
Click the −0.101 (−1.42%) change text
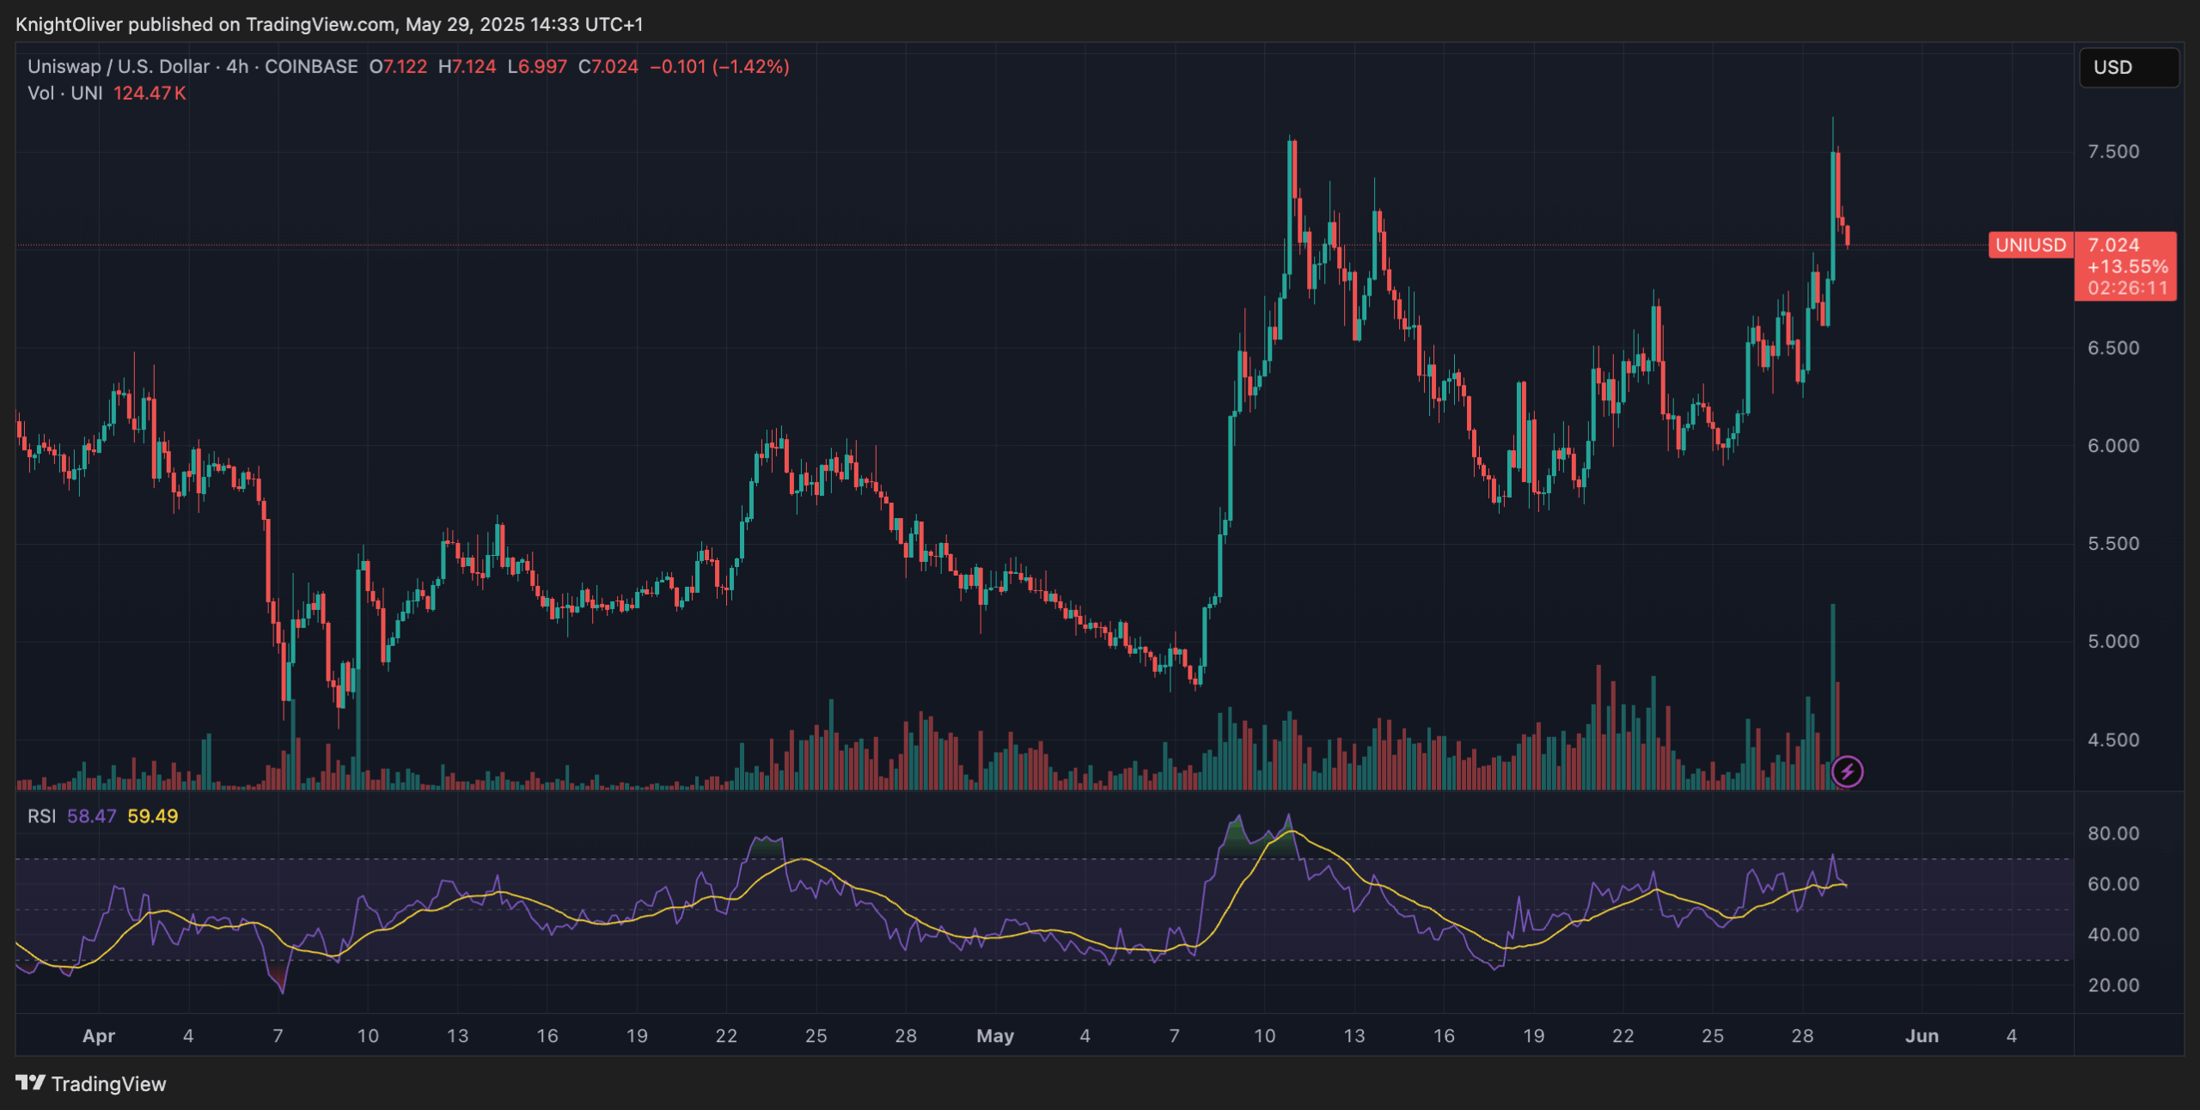pos(719,66)
